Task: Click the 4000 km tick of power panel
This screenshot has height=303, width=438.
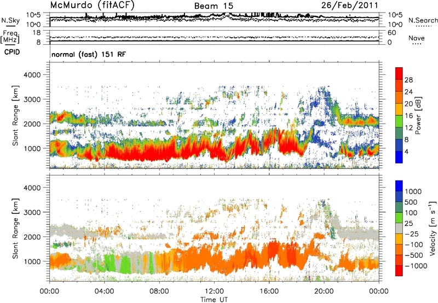Action: pyautogui.click(x=32, y=75)
